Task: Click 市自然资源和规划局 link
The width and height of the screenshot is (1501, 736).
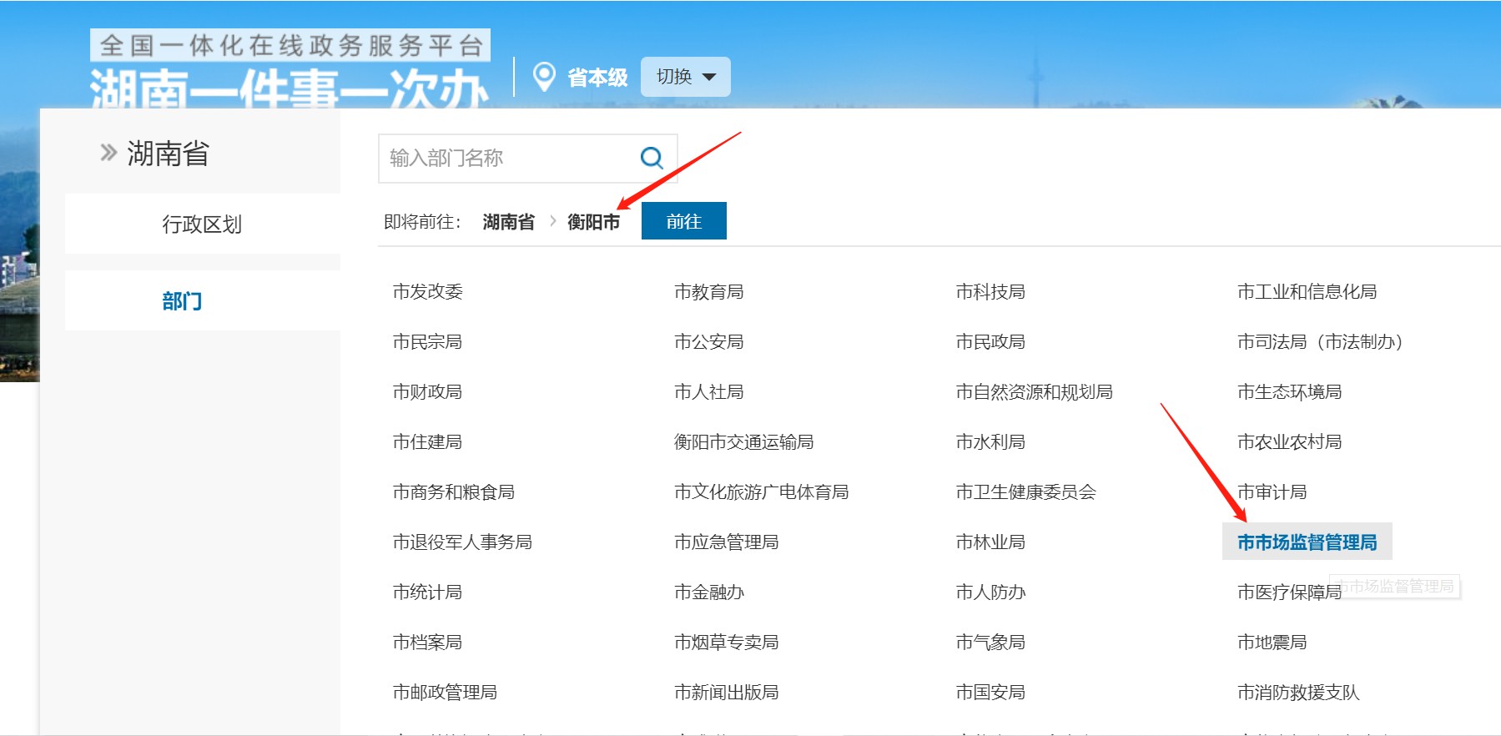Action: tap(1034, 391)
